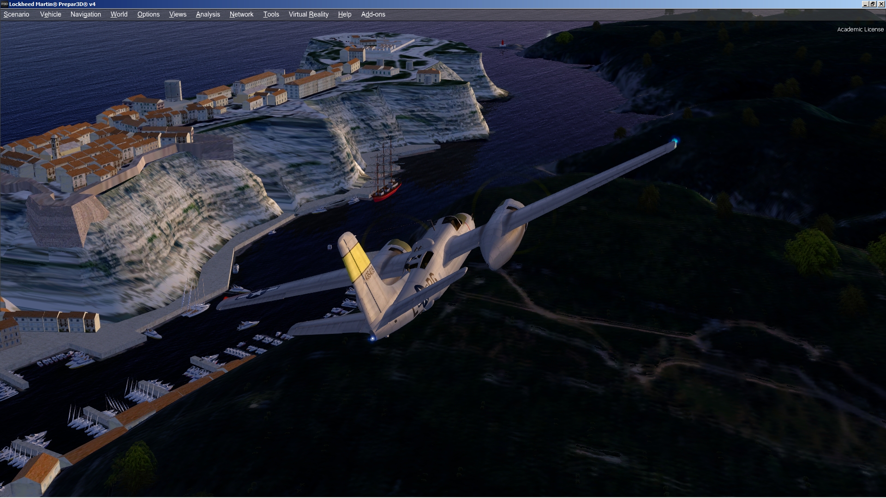Open the World menu

coord(119,14)
